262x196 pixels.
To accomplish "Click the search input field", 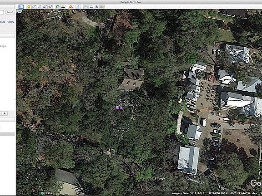I will coord(2,12).
